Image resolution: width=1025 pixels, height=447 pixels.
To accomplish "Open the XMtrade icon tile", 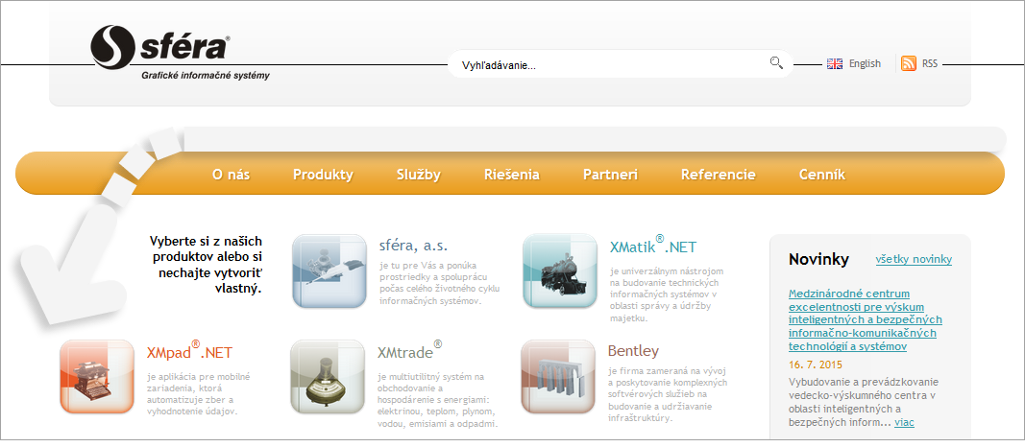I will (x=328, y=377).
